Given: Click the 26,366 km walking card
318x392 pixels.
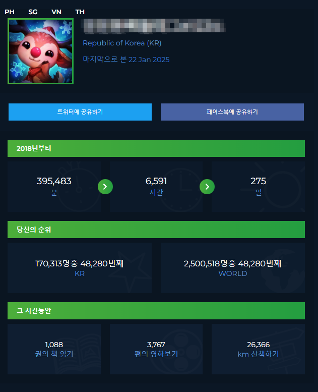Looking at the screenshot, I should 258,349.
